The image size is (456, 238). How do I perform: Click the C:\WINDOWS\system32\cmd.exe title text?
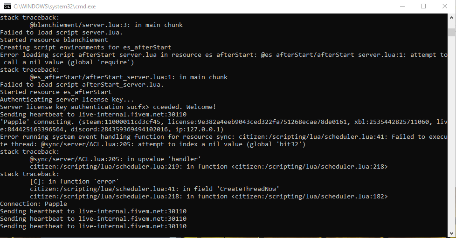[x=55, y=7]
